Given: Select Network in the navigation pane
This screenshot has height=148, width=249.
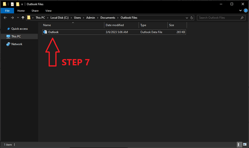Looking at the screenshot, I should (x=17, y=44).
